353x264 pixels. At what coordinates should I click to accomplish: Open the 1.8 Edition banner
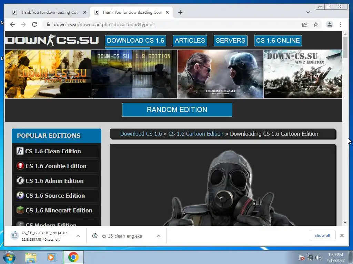pyautogui.click(x=134, y=74)
